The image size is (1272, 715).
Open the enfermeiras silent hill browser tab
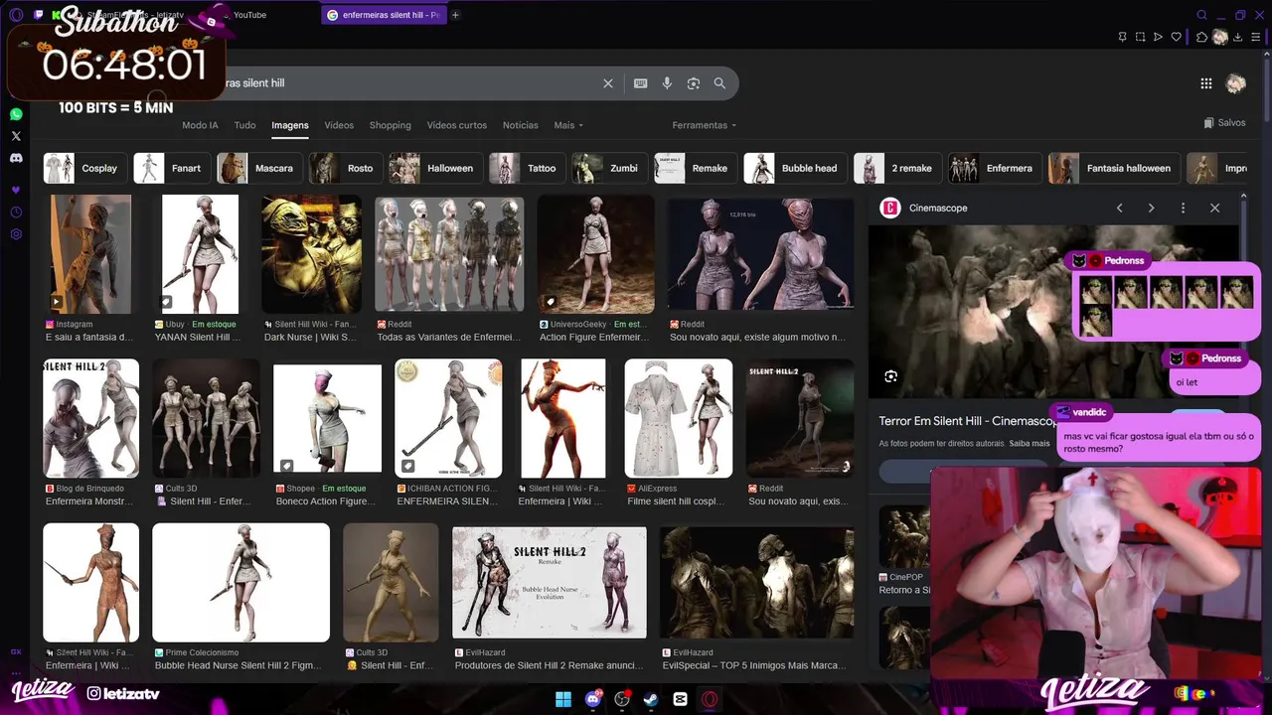[384, 15]
